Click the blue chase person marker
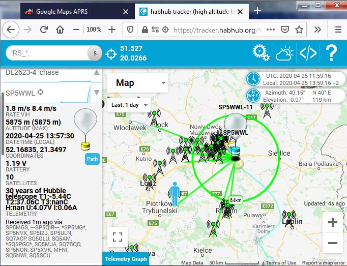This screenshot has height=266, width=347. click(x=175, y=194)
